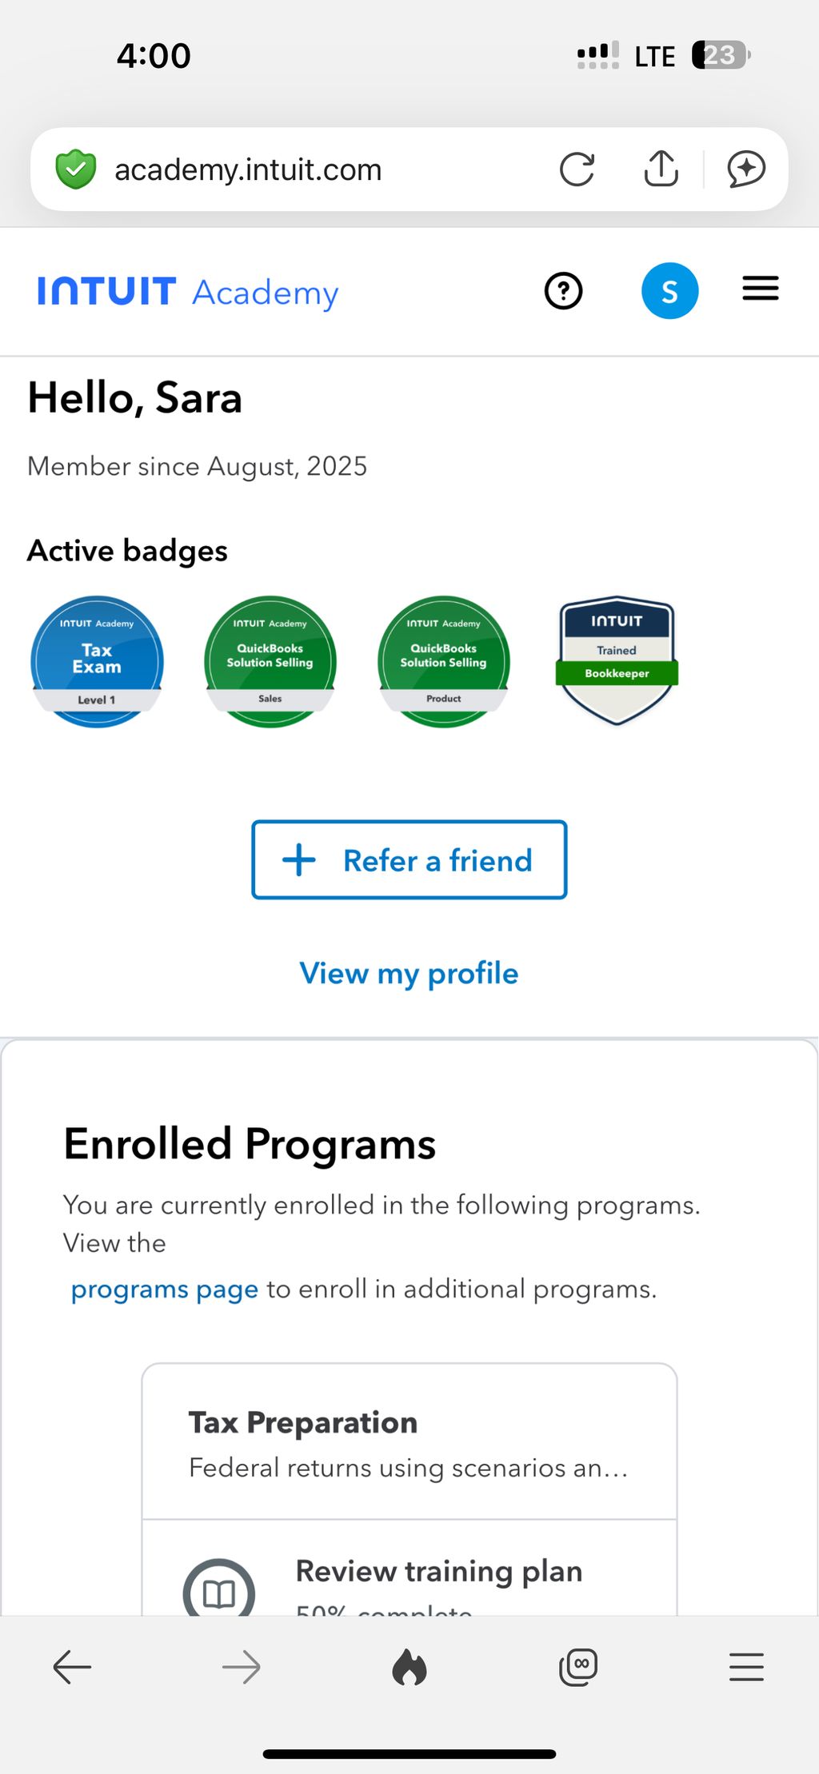
Task: Open the Intuit Academy hamburger menu
Action: (x=760, y=289)
